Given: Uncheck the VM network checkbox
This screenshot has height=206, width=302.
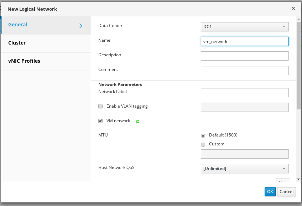Looking at the screenshot, I should coord(100,121).
